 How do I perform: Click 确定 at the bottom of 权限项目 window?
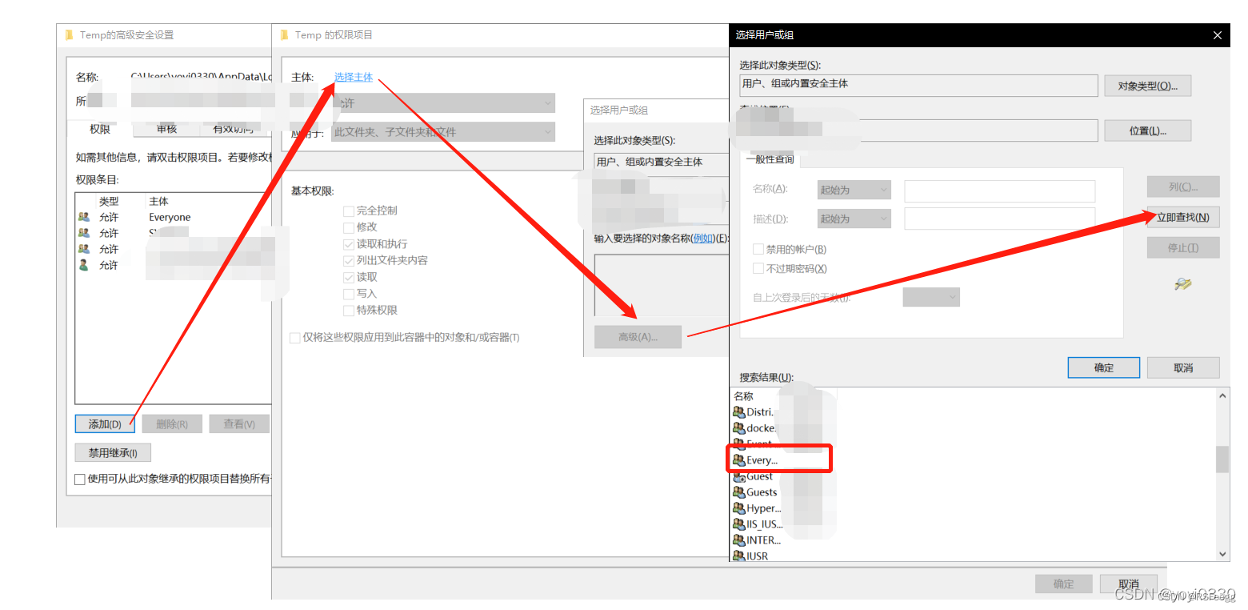click(1064, 584)
